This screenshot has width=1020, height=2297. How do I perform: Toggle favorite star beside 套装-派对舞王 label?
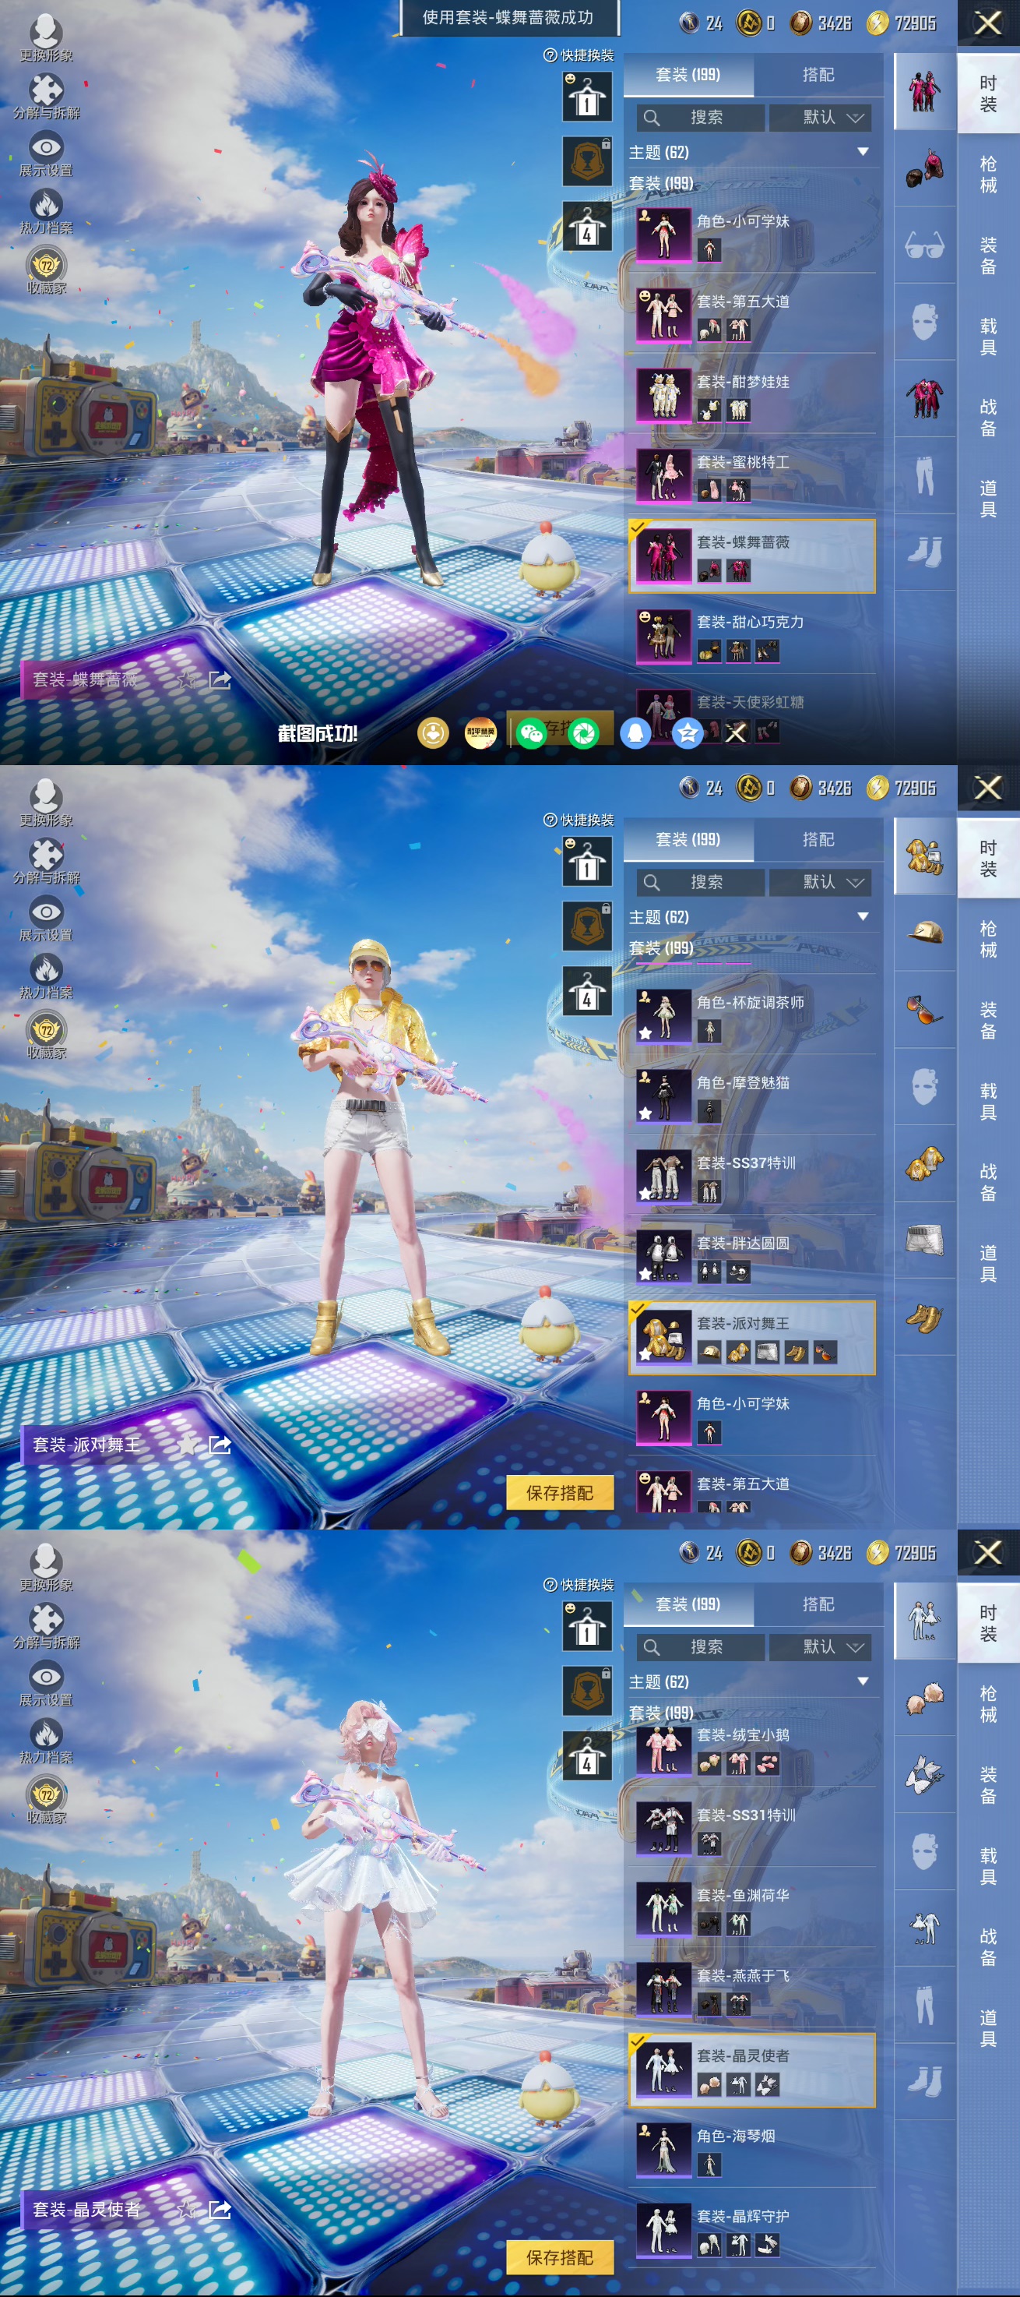(187, 1445)
